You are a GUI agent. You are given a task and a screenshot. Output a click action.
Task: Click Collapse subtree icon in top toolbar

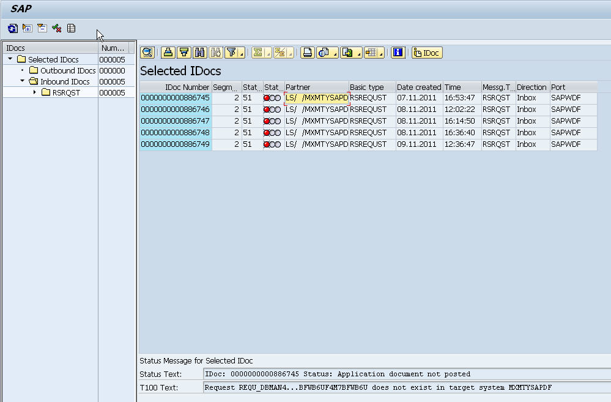click(x=42, y=28)
